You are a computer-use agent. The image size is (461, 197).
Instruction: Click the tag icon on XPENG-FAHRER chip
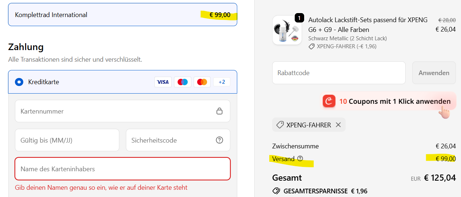point(280,125)
